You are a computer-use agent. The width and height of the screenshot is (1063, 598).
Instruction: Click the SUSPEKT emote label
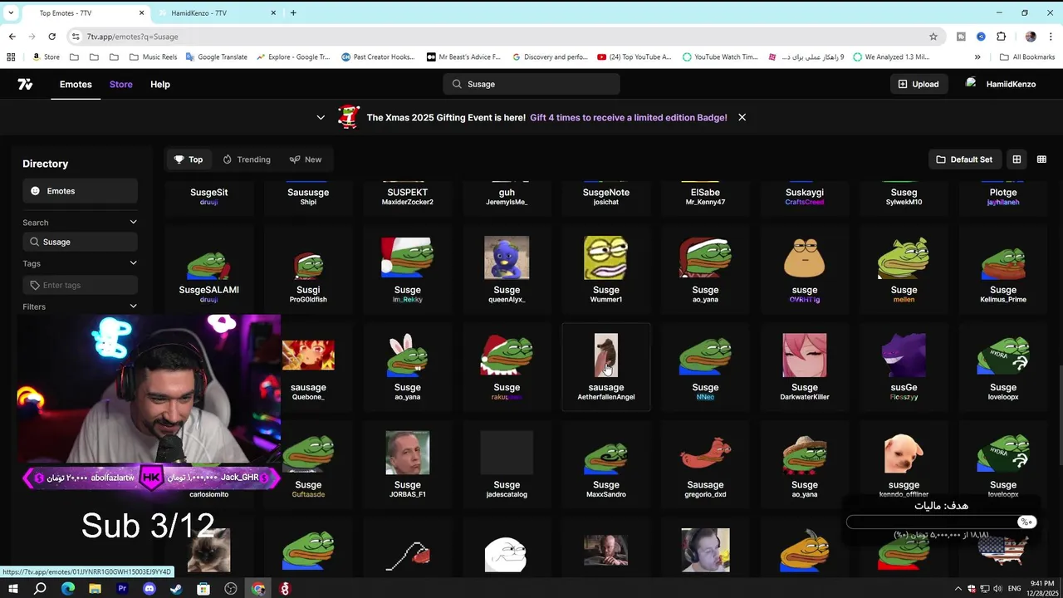(408, 192)
